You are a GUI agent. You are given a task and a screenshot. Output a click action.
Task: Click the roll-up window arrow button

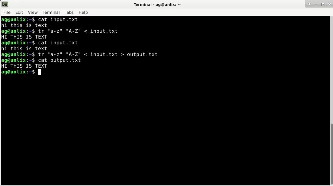309,4
